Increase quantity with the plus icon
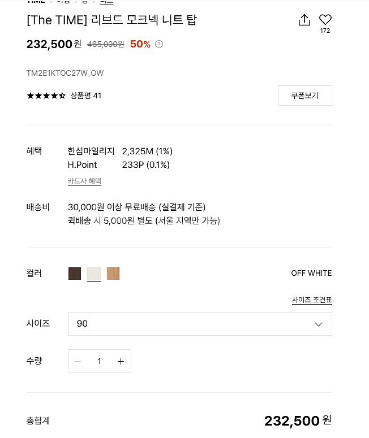This screenshot has height=438, width=369. [x=121, y=361]
